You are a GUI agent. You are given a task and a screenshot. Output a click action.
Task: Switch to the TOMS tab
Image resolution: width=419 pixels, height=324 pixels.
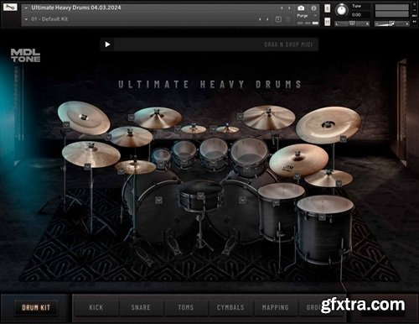[x=186, y=307]
